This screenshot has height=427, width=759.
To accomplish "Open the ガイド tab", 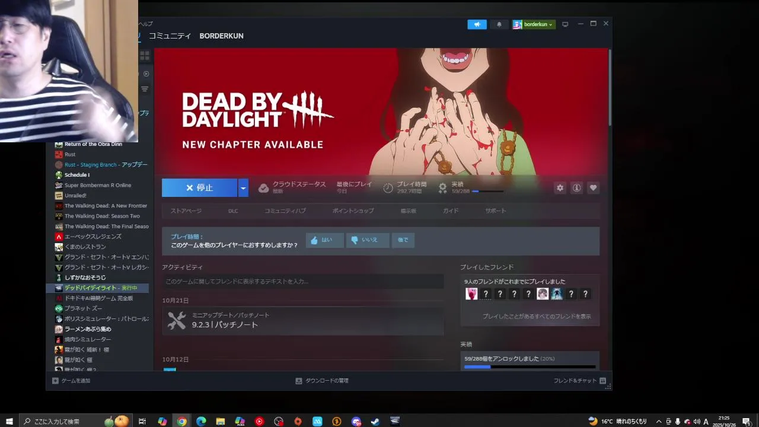I will pos(451,211).
